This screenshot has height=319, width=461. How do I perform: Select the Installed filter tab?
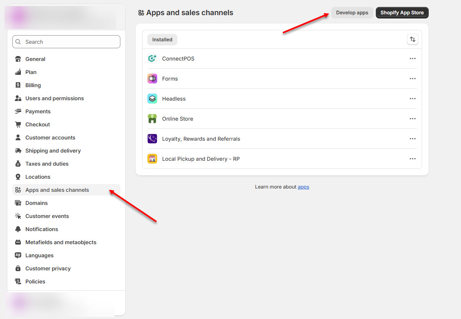[162, 40]
